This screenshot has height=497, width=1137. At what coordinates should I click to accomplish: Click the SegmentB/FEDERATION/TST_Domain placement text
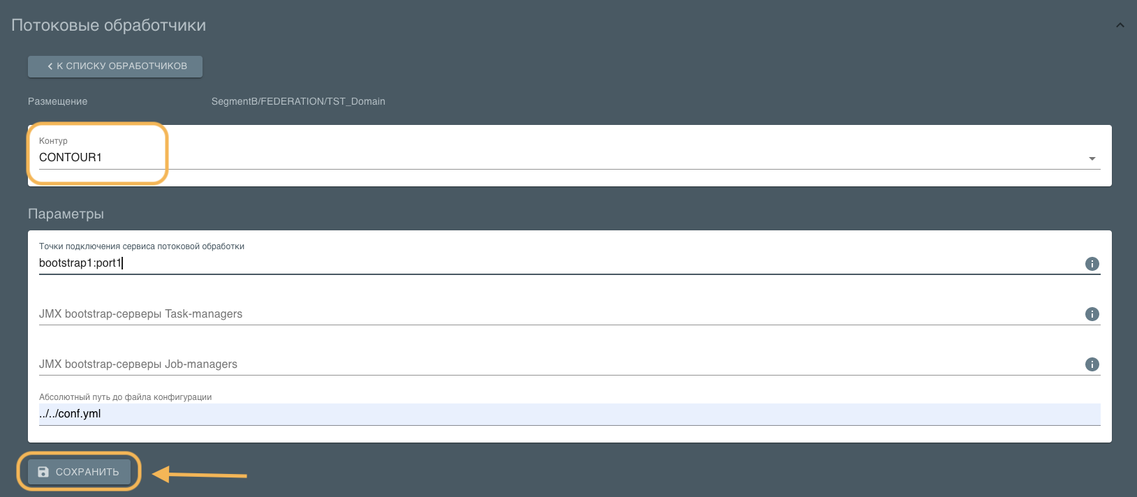point(298,102)
